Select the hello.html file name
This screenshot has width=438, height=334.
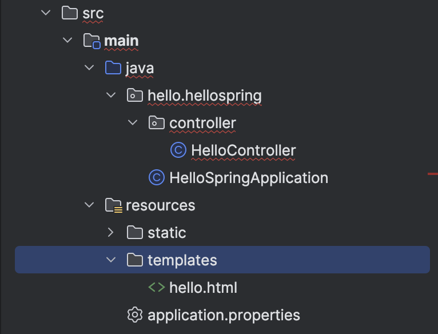click(203, 288)
